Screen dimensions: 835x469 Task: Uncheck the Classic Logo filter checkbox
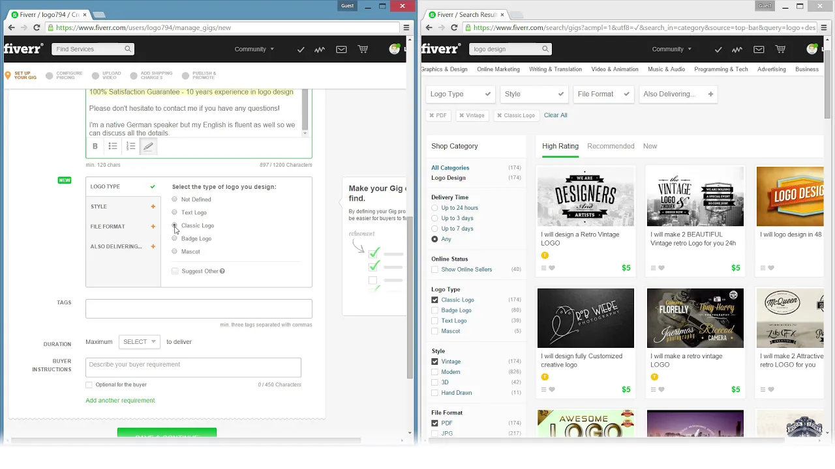click(434, 300)
